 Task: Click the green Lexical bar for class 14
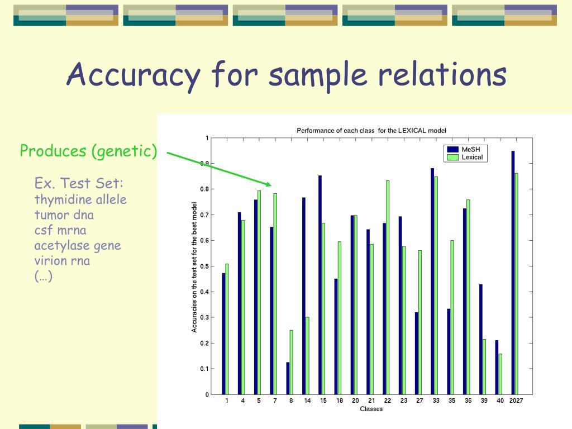(307, 356)
